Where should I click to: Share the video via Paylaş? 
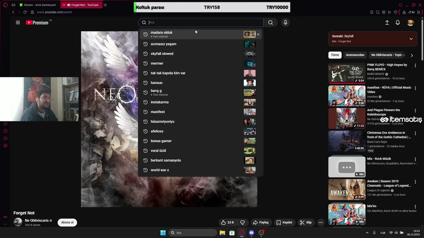coord(260,222)
